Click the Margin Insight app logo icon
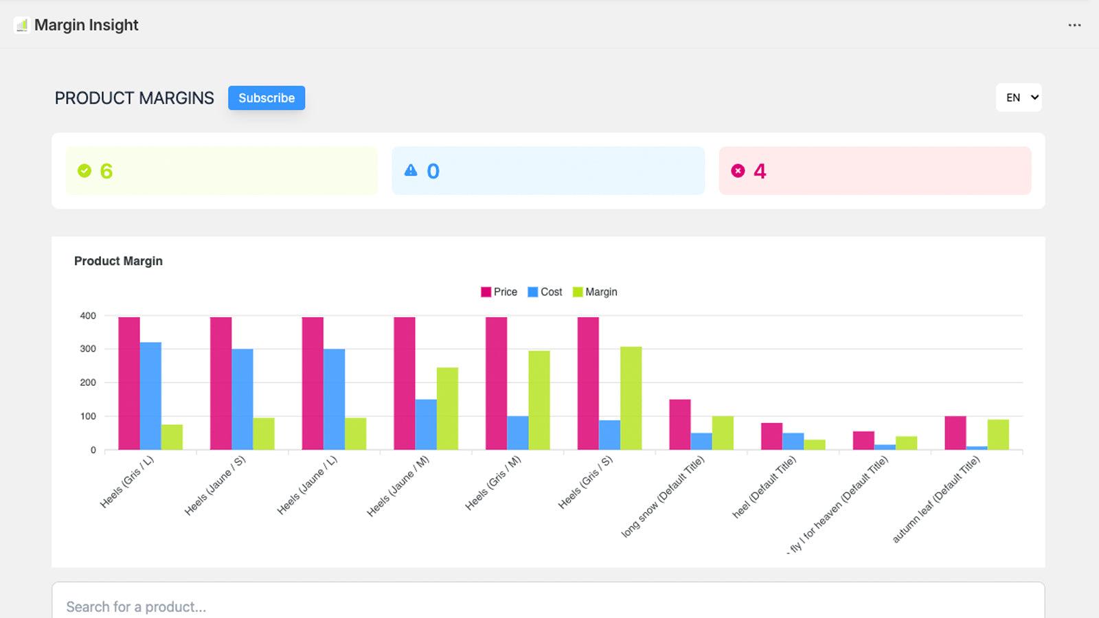The height and width of the screenshot is (618, 1099). click(x=21, y=25)
